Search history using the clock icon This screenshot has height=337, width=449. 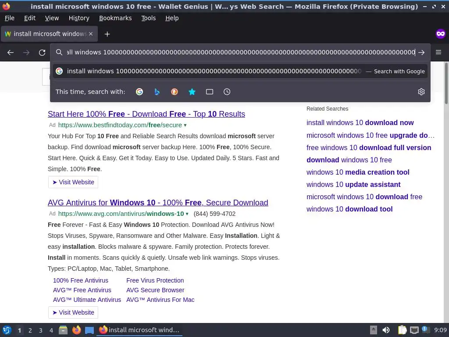pos(227,92)
